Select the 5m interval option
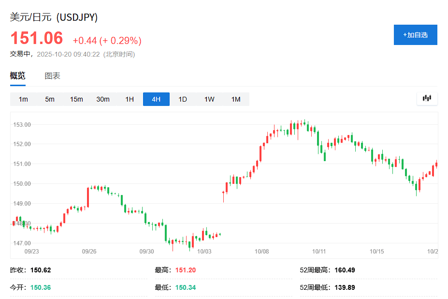The width and height of the screenshot is (448, 299). (x=50, y=99)
